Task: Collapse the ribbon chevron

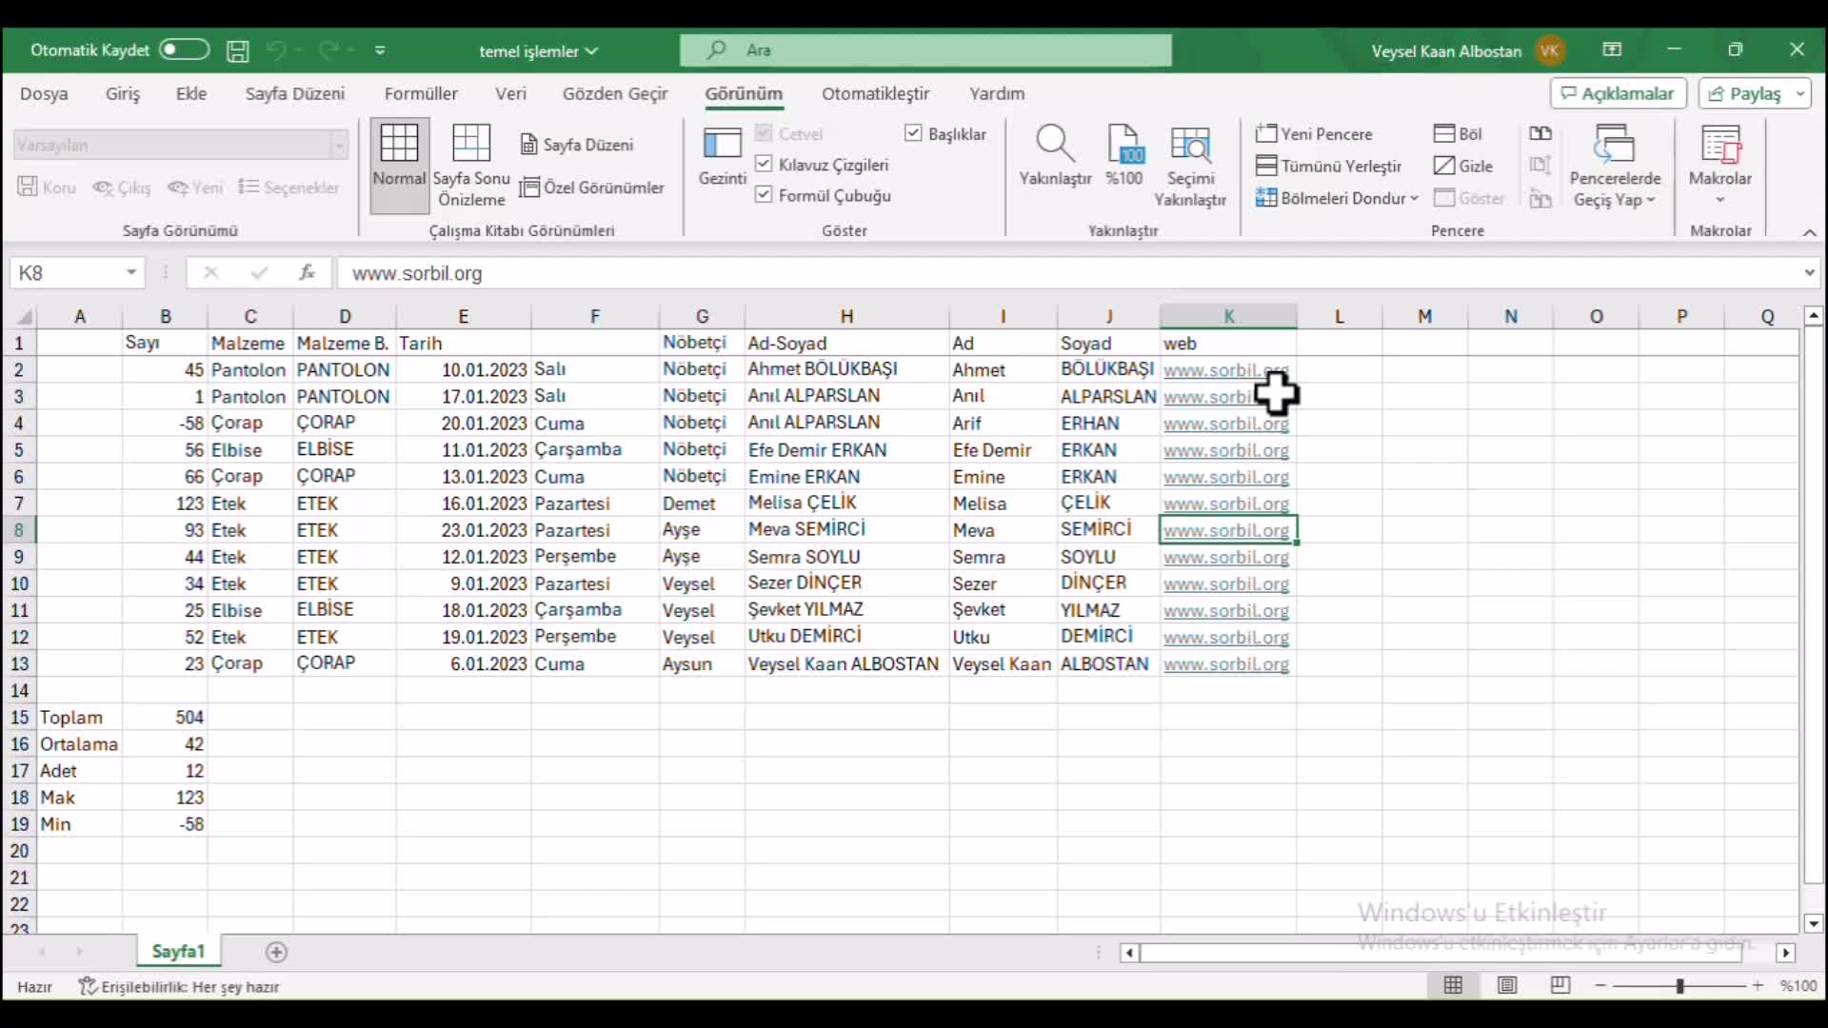Action: [x=1809, y=232]
